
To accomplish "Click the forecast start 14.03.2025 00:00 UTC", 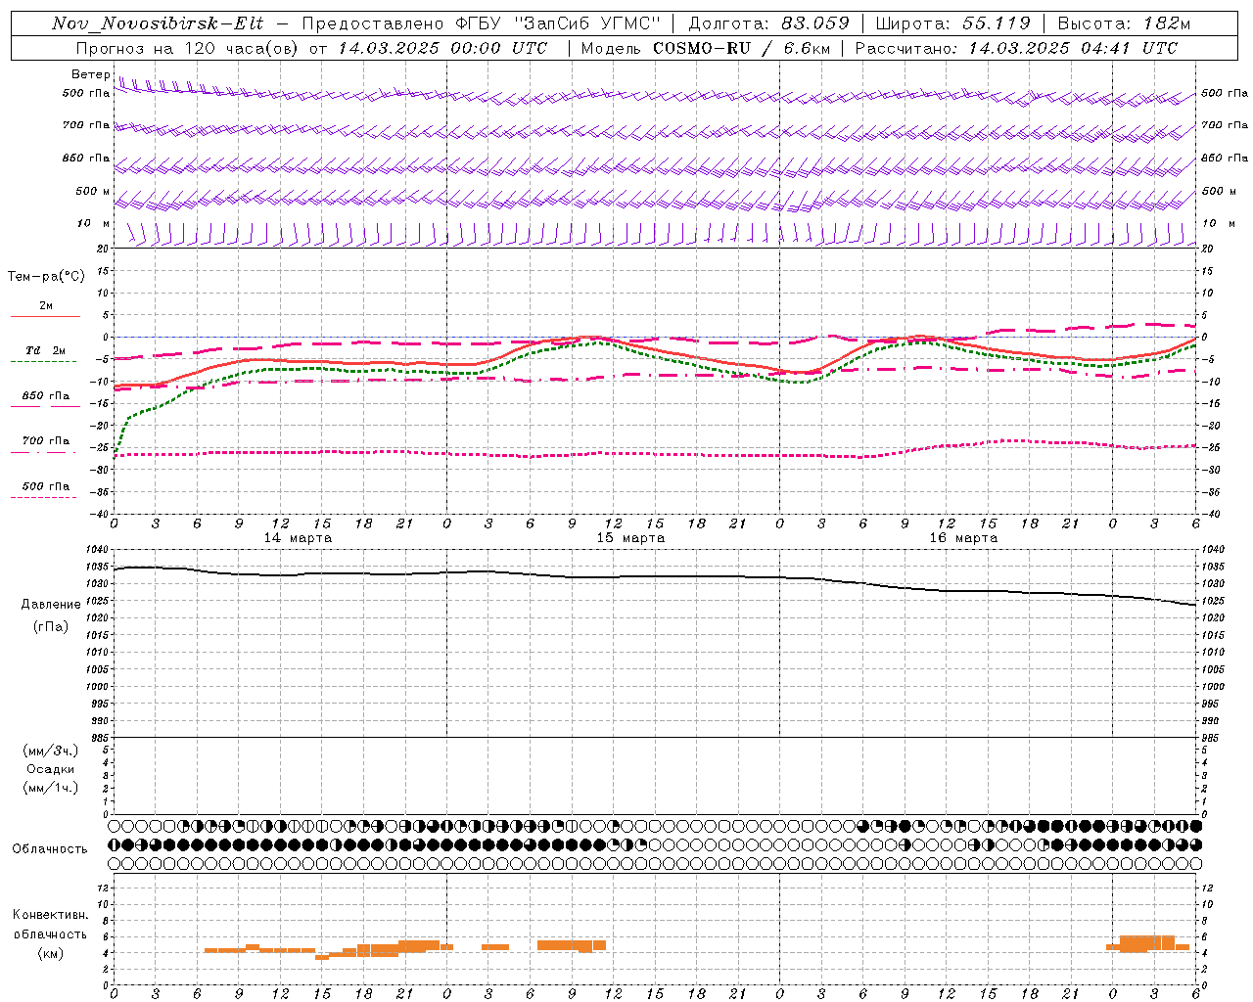I will tap(442, 48).
